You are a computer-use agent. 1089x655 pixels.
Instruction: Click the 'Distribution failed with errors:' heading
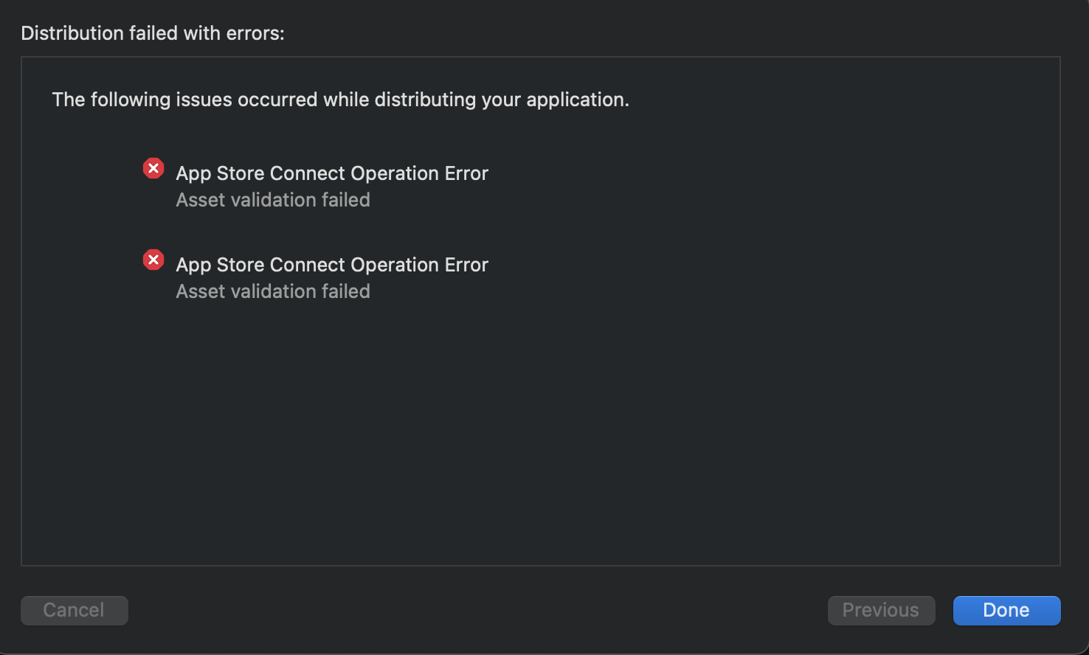(x=153, y=33)
